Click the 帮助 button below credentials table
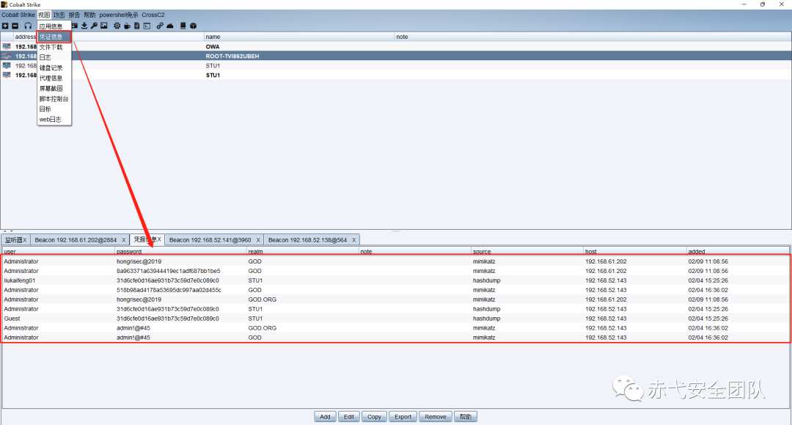 (465, 417)
